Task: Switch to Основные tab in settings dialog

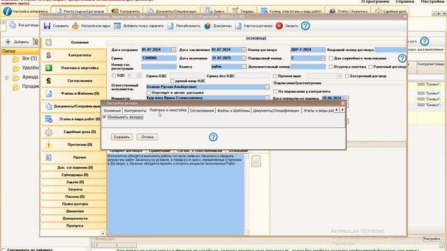Action: pos(112,111)
